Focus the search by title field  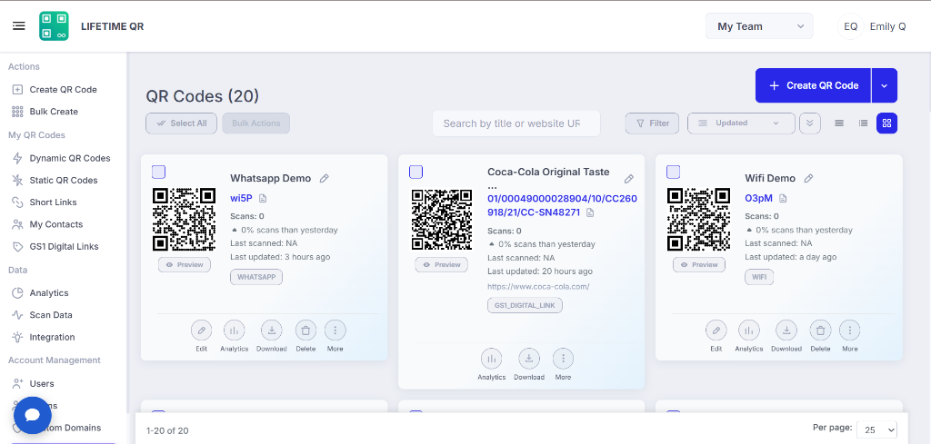pyautogui.click(x=516, y=123)
